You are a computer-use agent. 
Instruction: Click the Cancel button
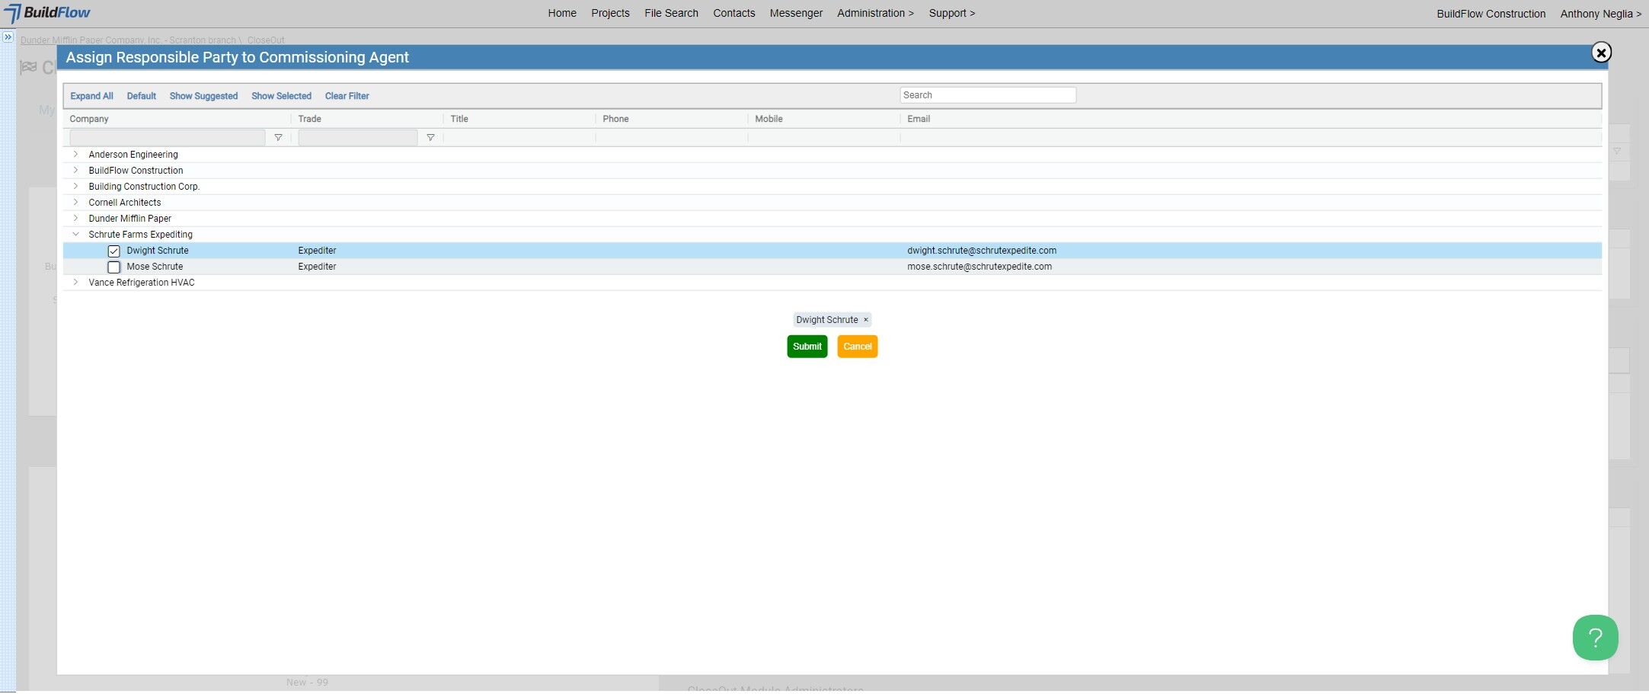click(858, 347)
